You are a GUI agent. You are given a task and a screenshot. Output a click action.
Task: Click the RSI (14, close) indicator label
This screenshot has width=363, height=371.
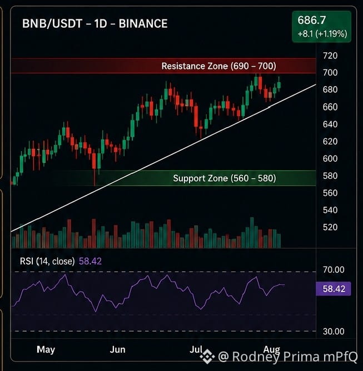click(x=47, y=261)
